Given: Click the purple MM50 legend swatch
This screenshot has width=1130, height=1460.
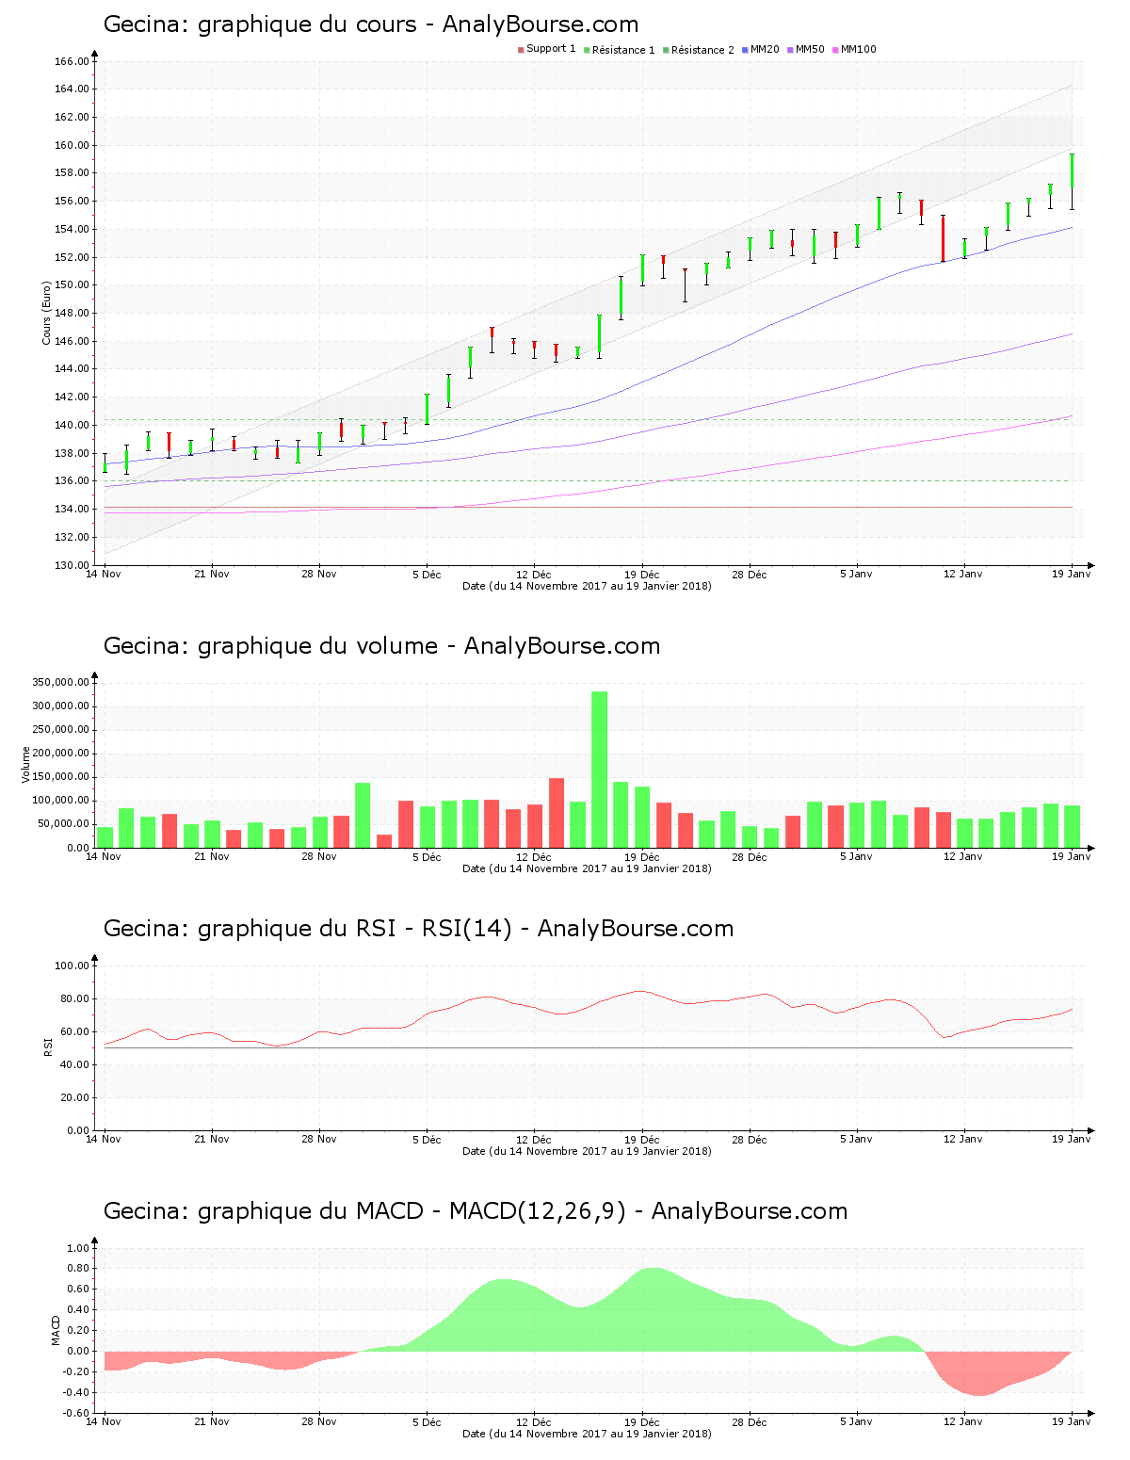Looking at the screenshot, I should click(x=791, y=50).
